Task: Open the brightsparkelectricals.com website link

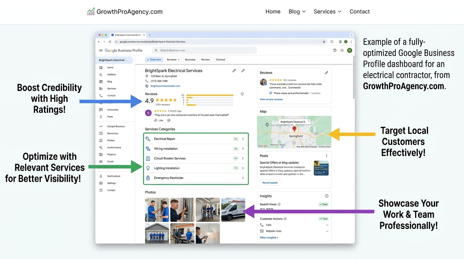Action: (x=165, y=86)
